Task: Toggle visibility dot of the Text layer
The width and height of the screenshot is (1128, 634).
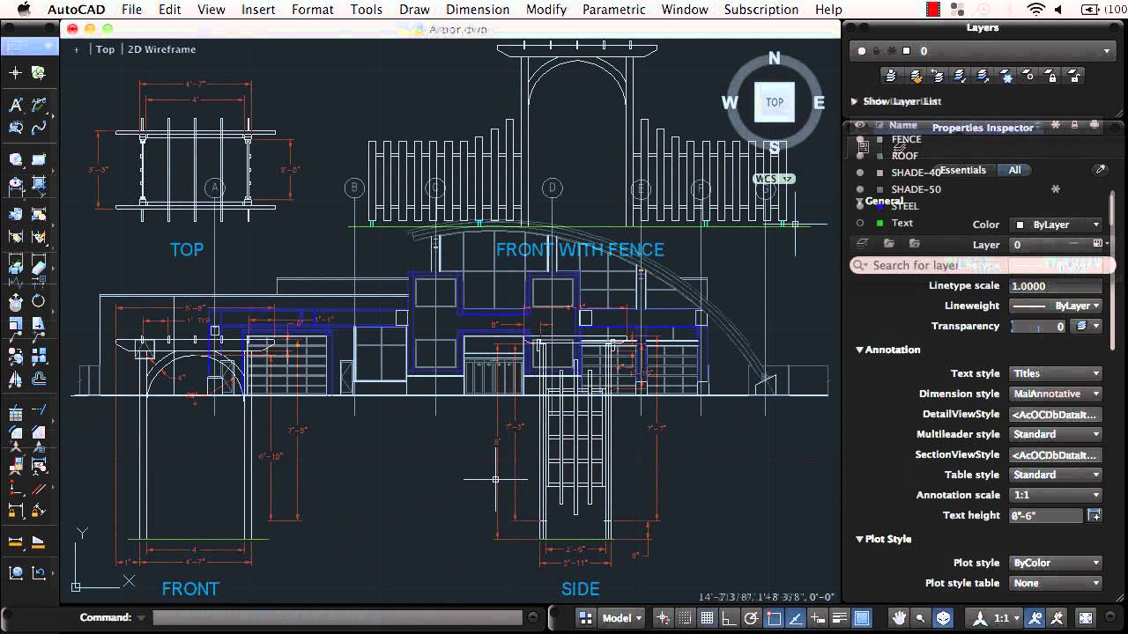Action: pos(861,223)
